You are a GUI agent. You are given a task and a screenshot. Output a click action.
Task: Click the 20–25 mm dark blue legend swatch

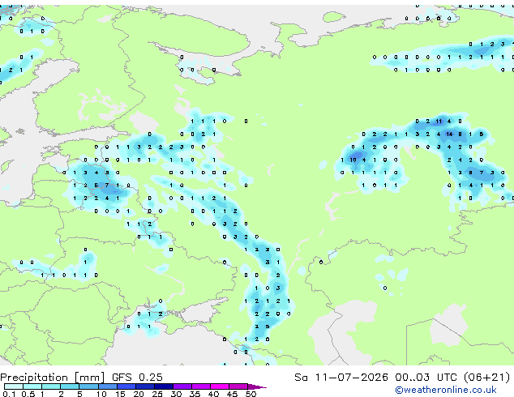point(144,386)
